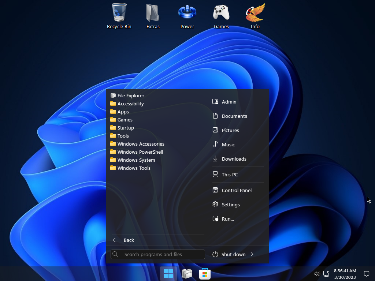The height and width of the screenshot is (281, 375).
Task: Open the Recycle Bin desktop icon
Action: tap(119, 16)
